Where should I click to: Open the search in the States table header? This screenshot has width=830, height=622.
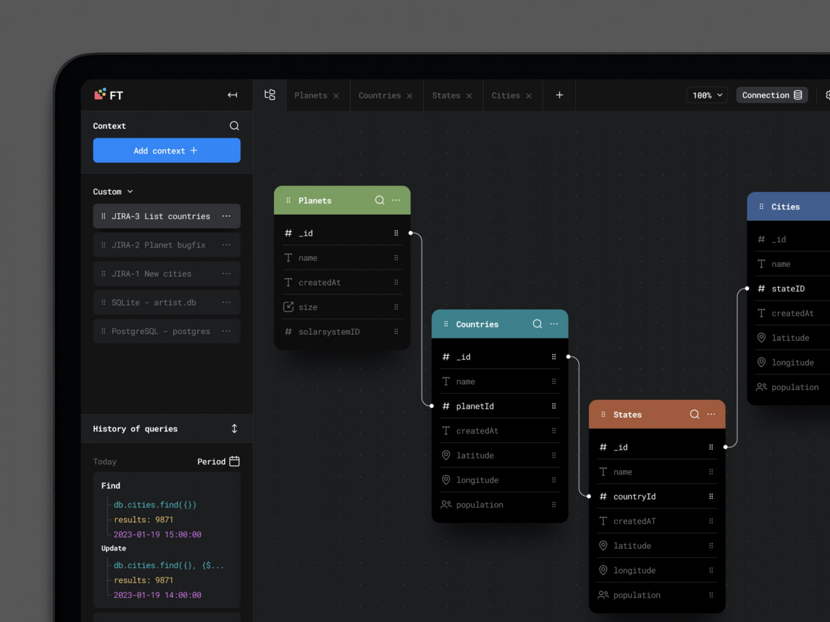click(x=694, y=414)
